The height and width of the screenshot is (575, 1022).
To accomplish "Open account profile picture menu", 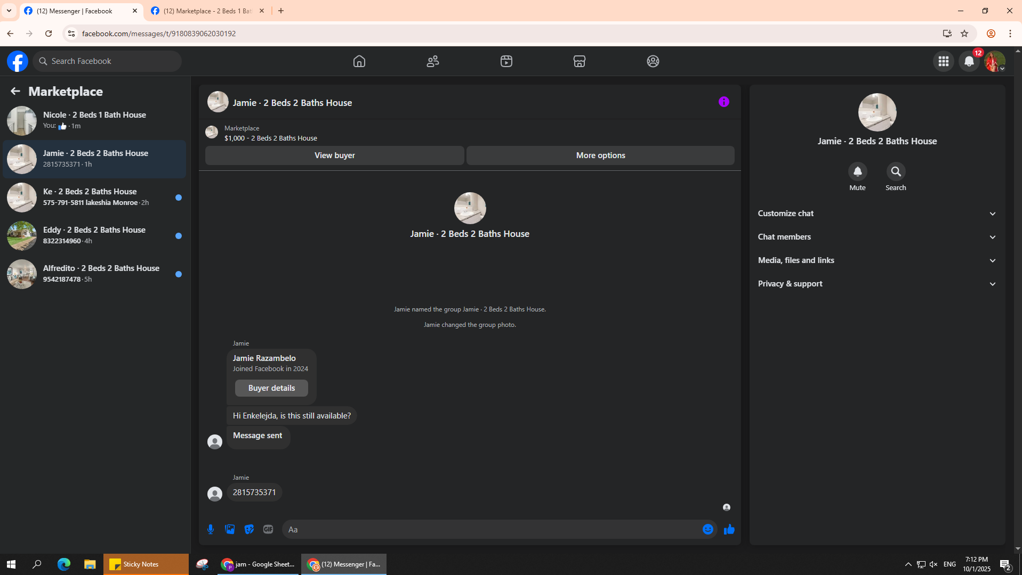I will click(x=995, y=61).
